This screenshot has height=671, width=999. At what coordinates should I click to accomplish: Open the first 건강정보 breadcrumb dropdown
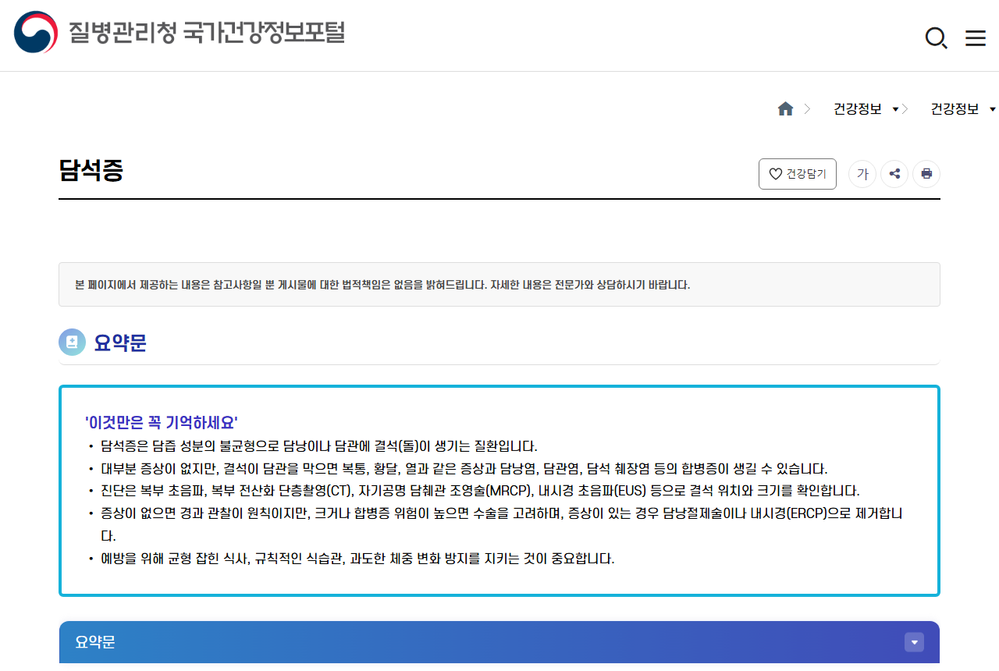[866, 109]
